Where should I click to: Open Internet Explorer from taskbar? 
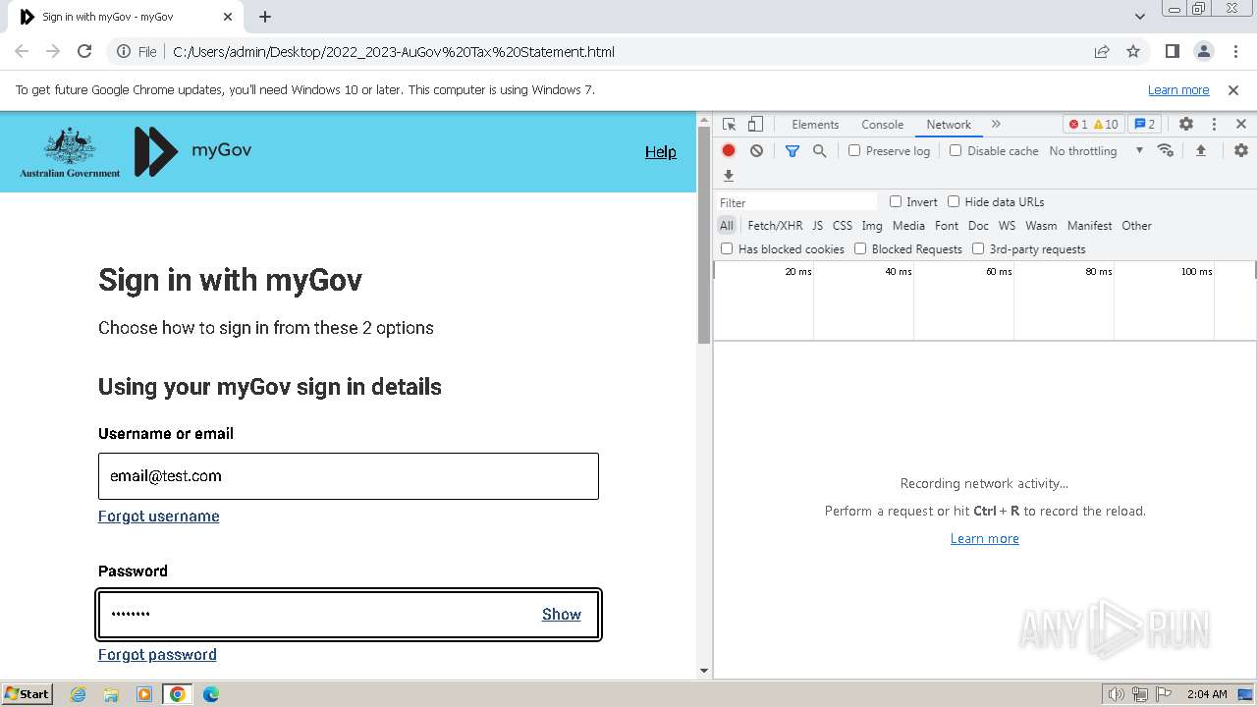point(78,694)
